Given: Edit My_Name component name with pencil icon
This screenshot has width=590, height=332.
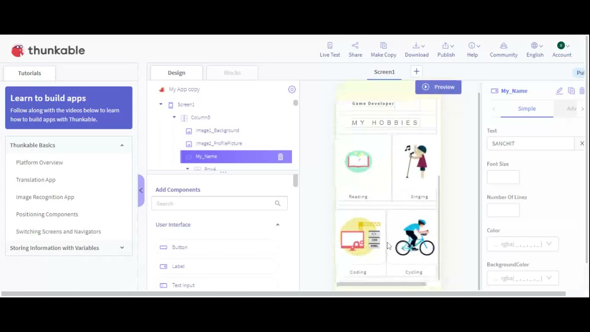Looking at the screenshot, I should (x=560, y=91).
